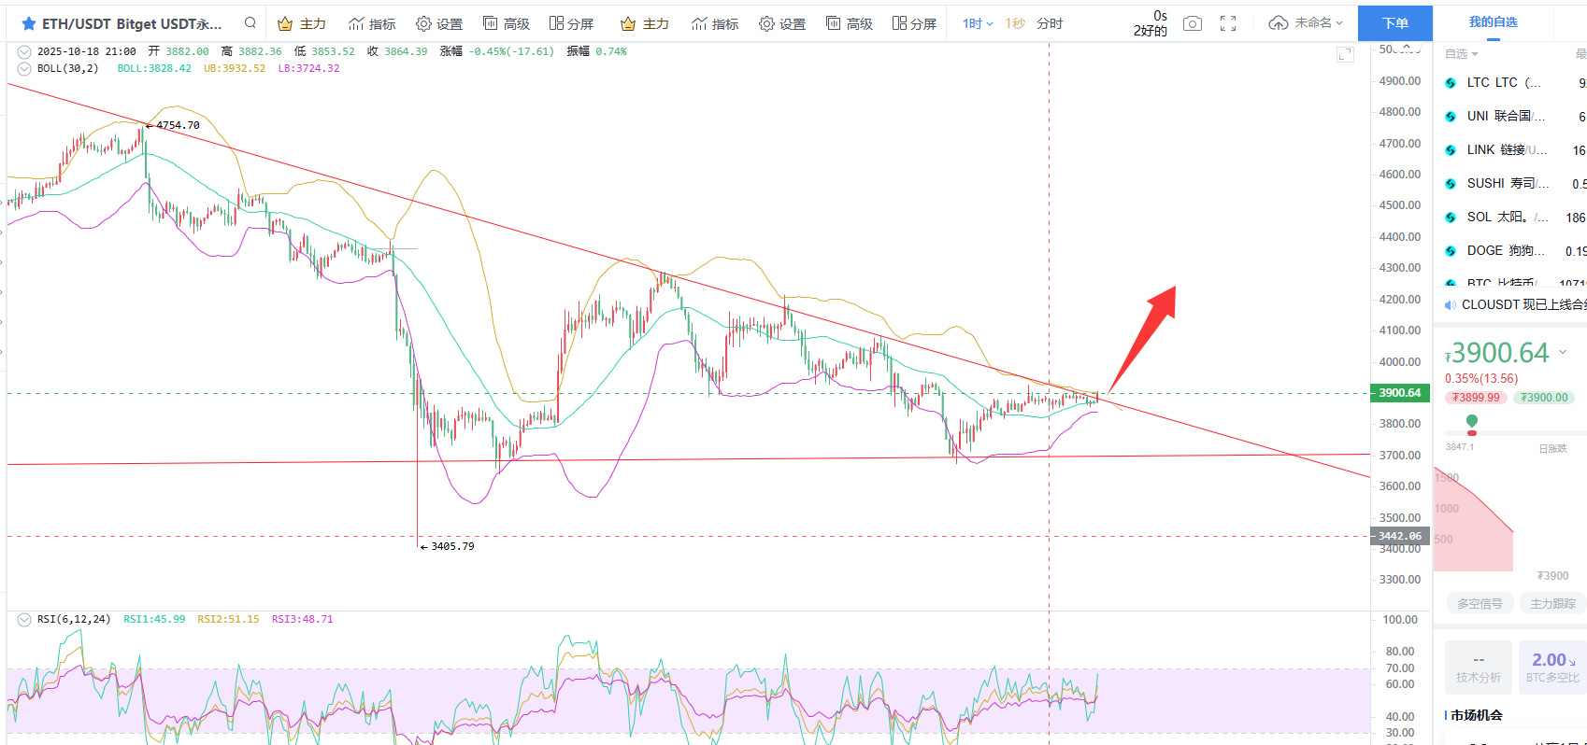This screenshot has width=1587, height=745.
Task: Click the green marker on the 日涨跌 range slider
Action: click(1472, 421)
